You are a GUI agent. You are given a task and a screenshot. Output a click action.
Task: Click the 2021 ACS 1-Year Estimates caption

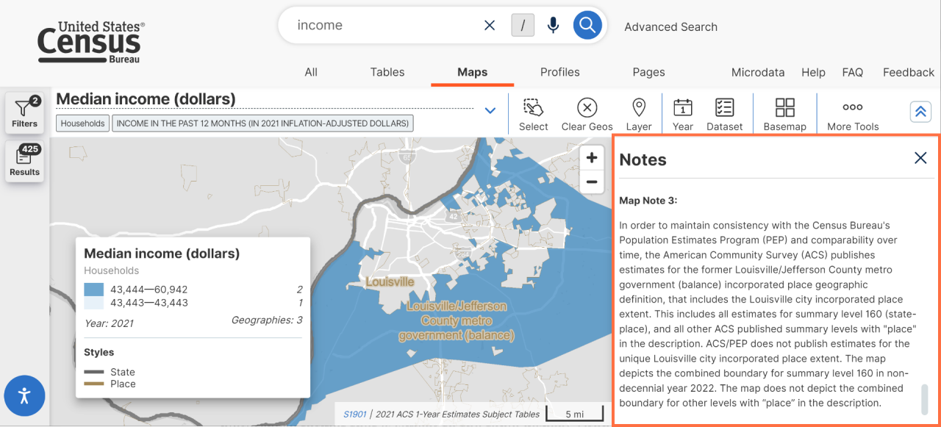[x=457, y=414]
